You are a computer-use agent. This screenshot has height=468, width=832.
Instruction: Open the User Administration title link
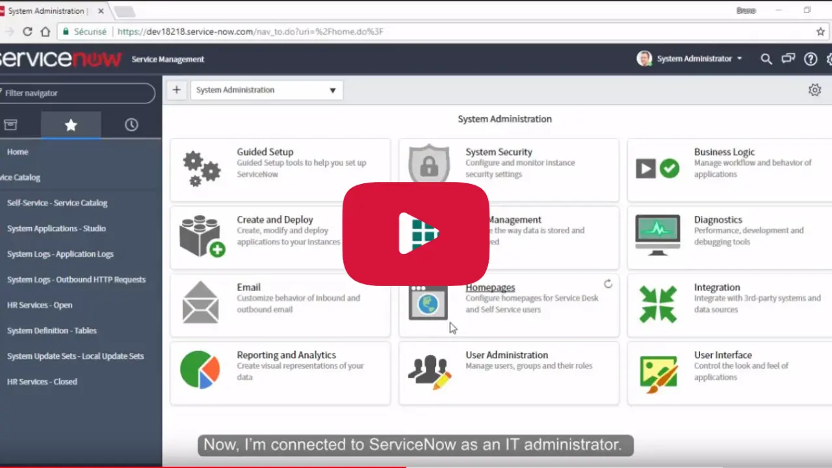[x=506, y=355]
